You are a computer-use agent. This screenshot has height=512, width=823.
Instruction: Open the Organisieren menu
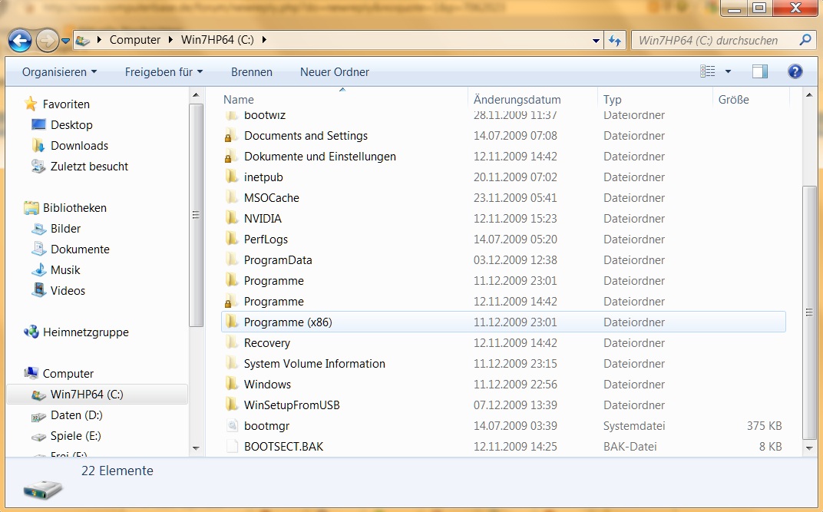coord(59,72)
